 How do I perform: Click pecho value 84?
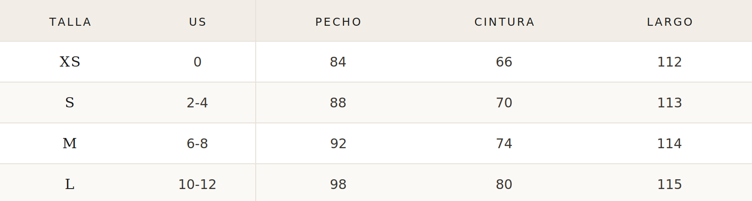[338, 62]
